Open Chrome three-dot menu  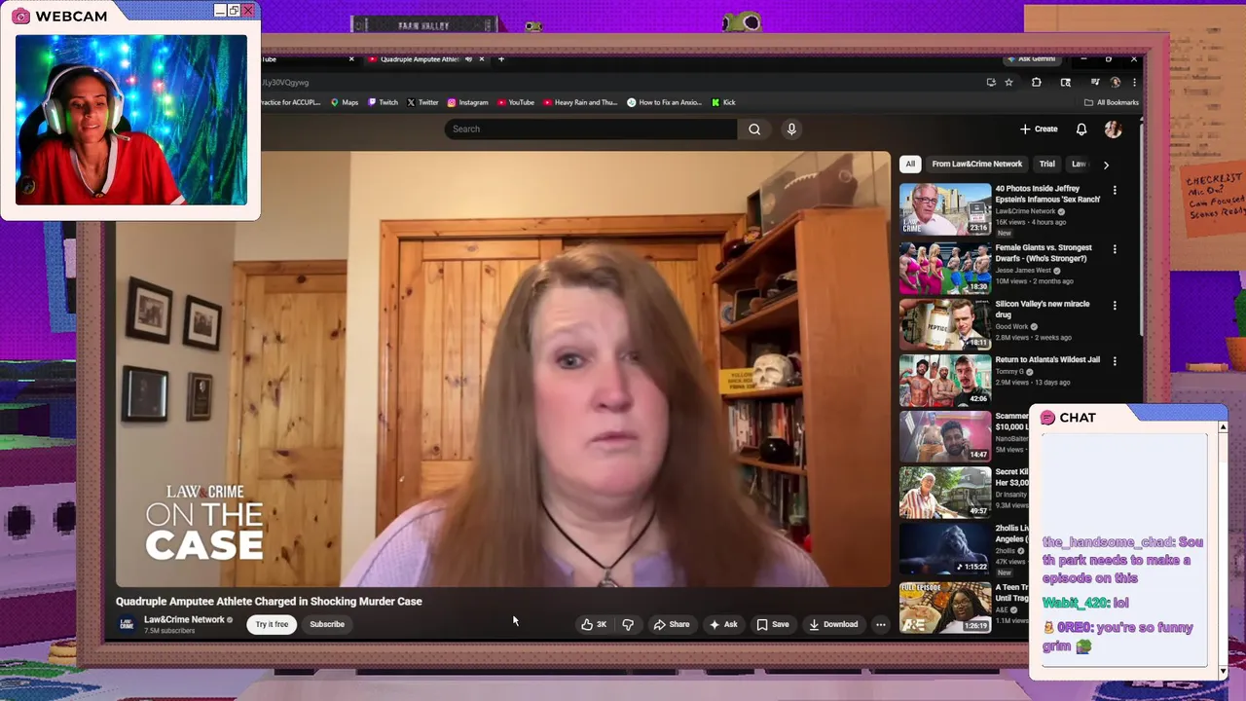pos(1134,83)
